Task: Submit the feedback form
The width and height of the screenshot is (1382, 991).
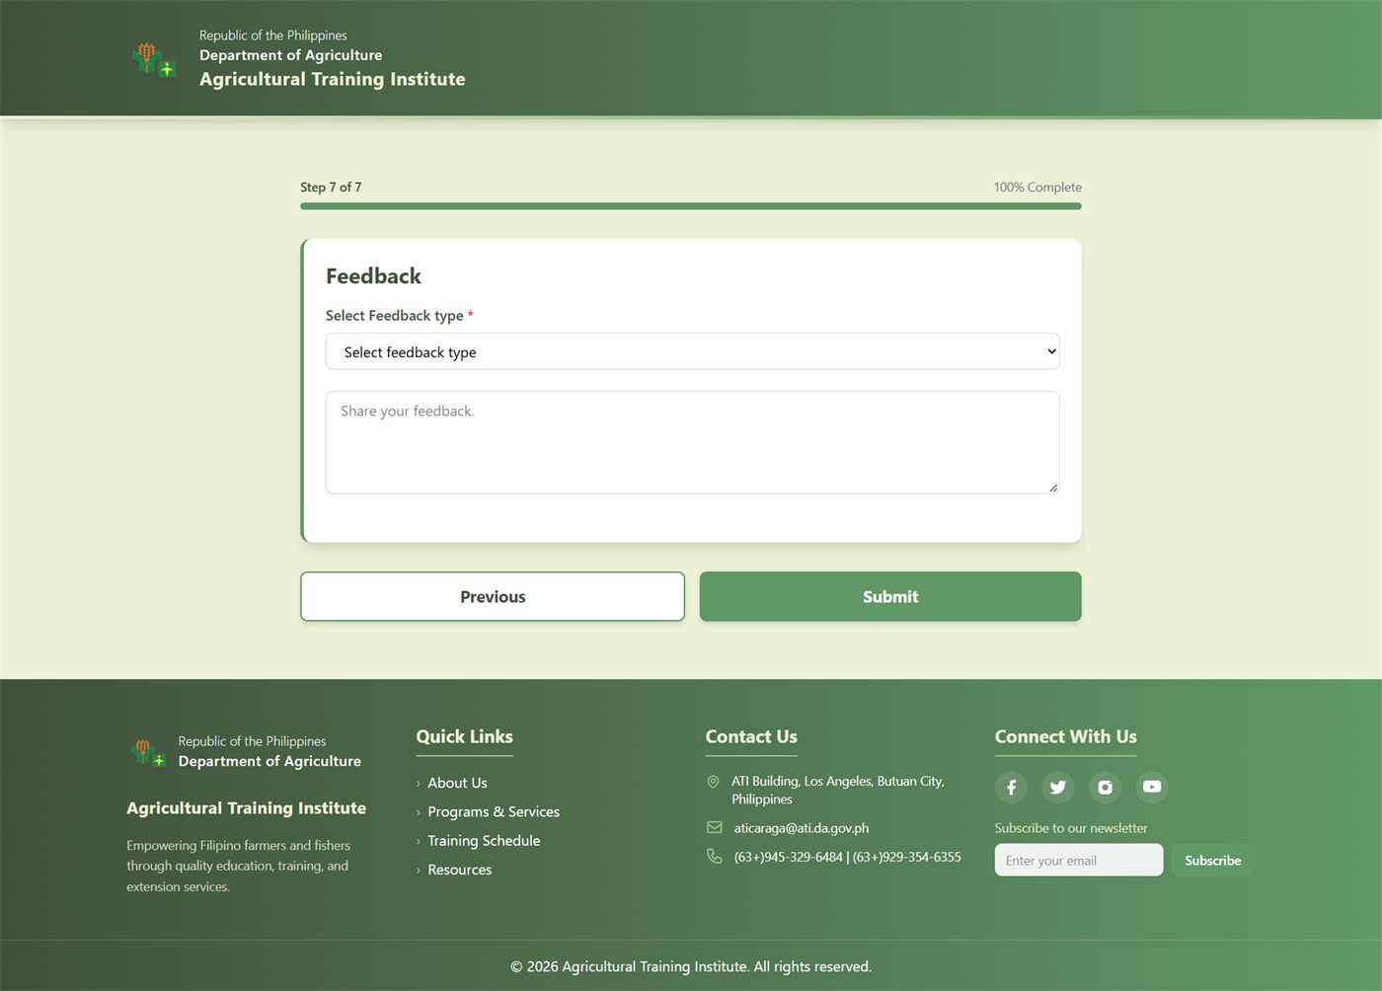Action: click(x=890, y=596)
